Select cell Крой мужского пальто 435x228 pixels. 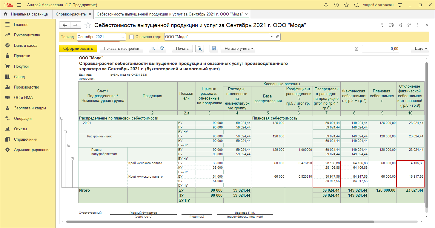click(x=153, y=181)
